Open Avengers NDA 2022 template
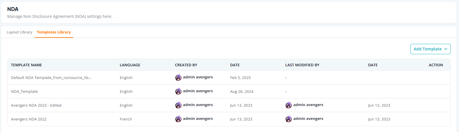The image size is (459, 132). pos(29,119)
